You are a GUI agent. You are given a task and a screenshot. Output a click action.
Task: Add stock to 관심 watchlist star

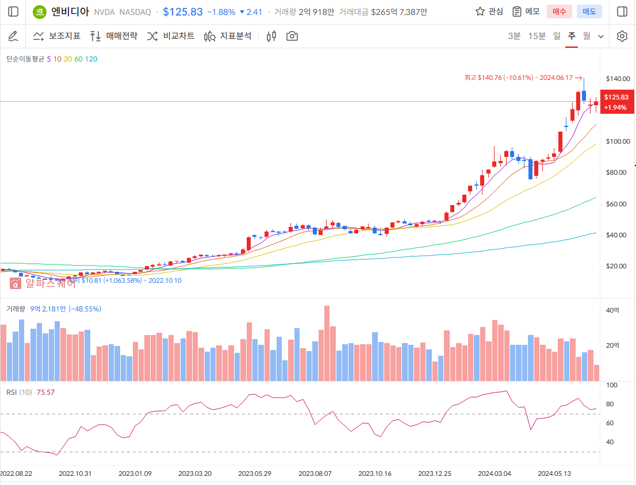pyautogui.click(x=489, y=11)
